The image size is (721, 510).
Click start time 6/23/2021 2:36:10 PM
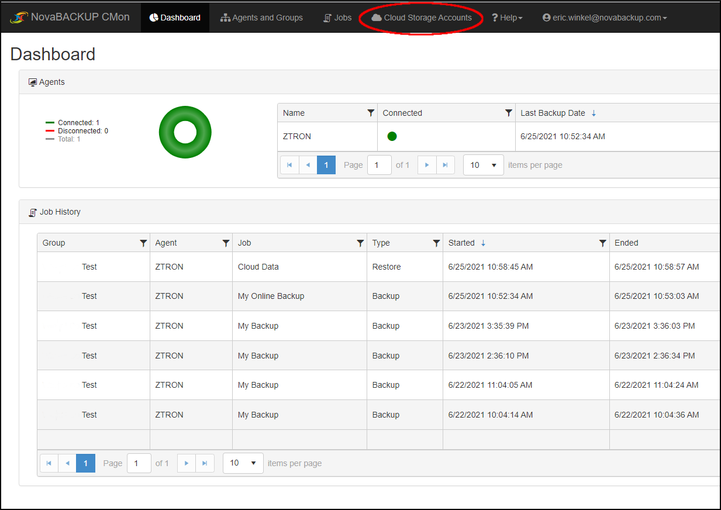click(489, 356)
